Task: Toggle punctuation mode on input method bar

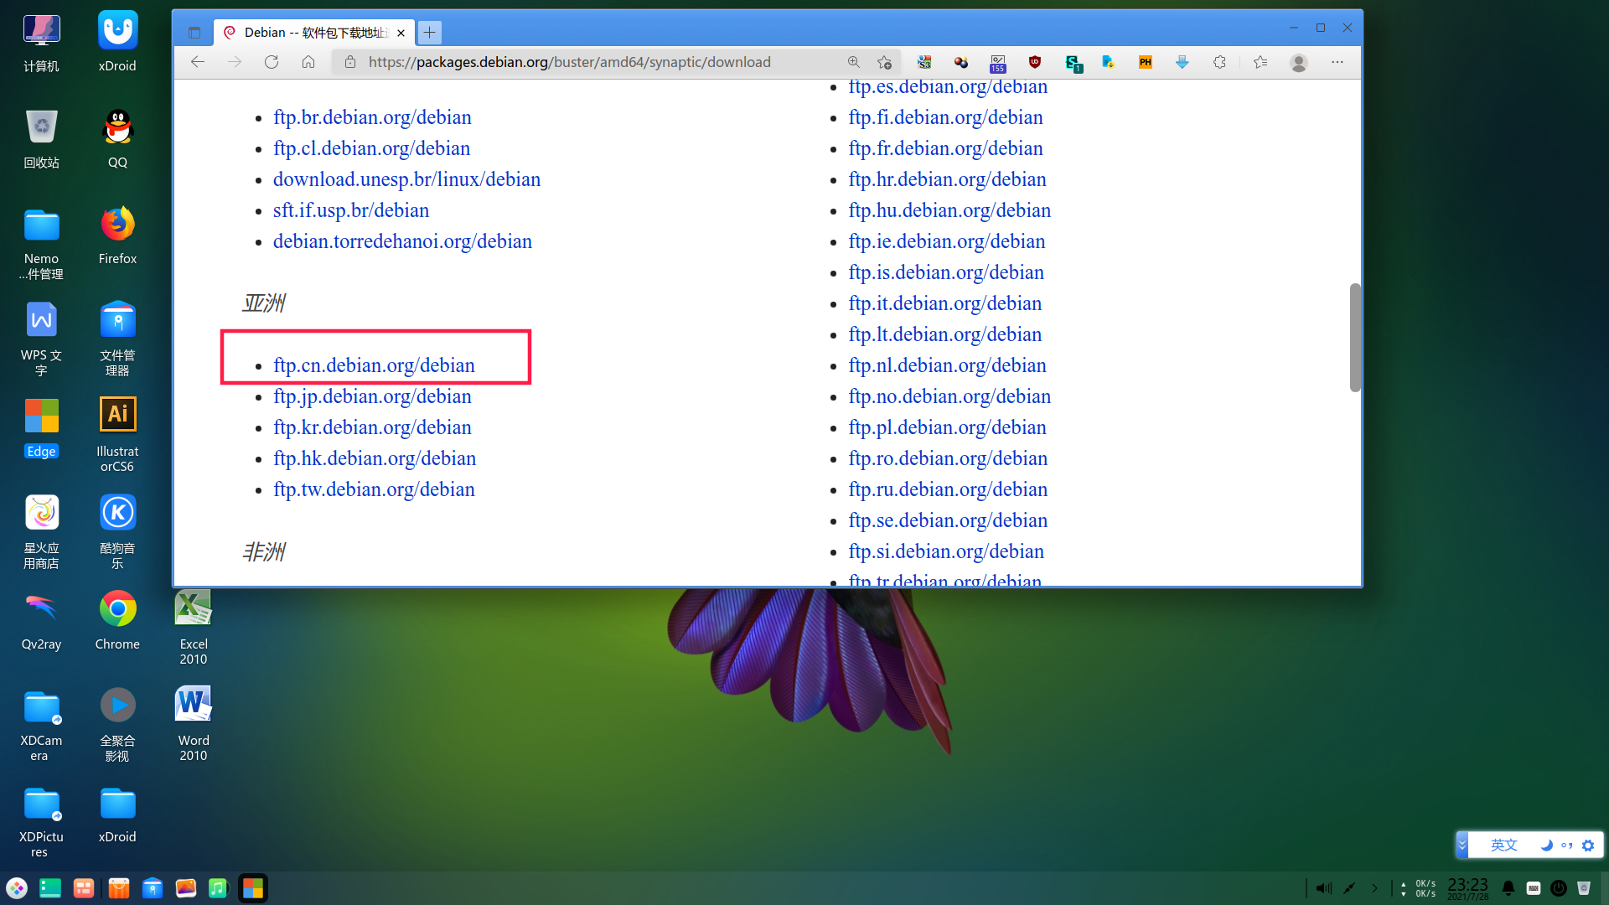Action: pos(1566,845)
